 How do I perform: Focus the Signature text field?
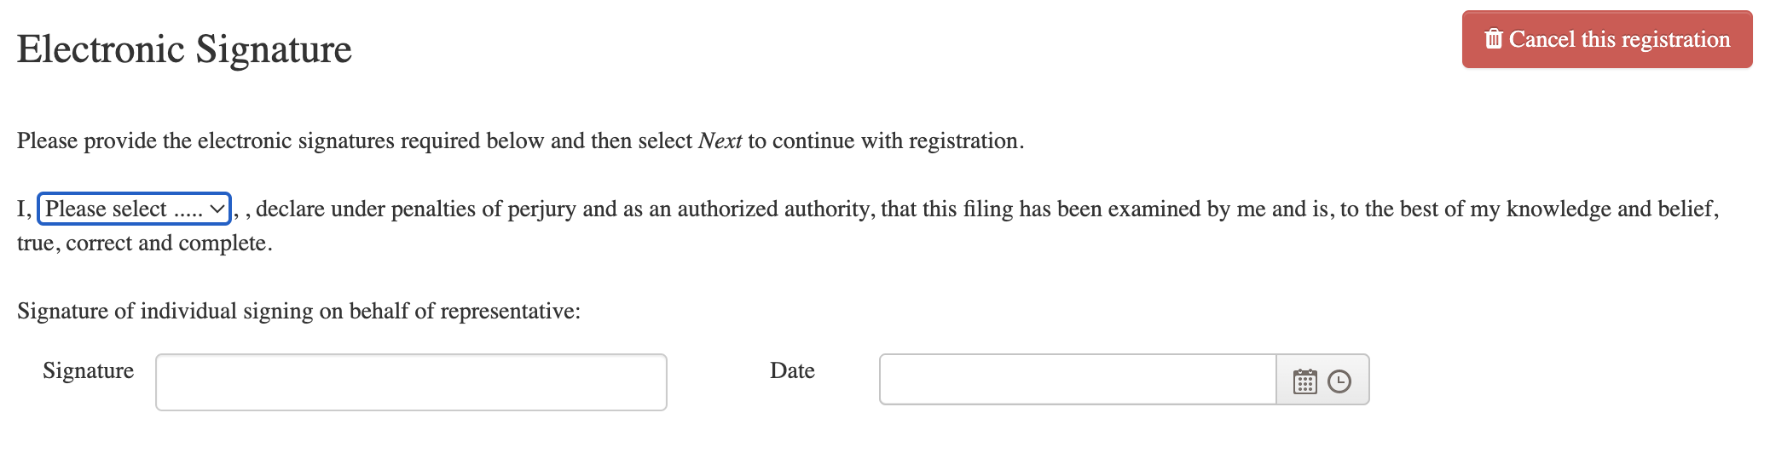click(x=411, y=382)
